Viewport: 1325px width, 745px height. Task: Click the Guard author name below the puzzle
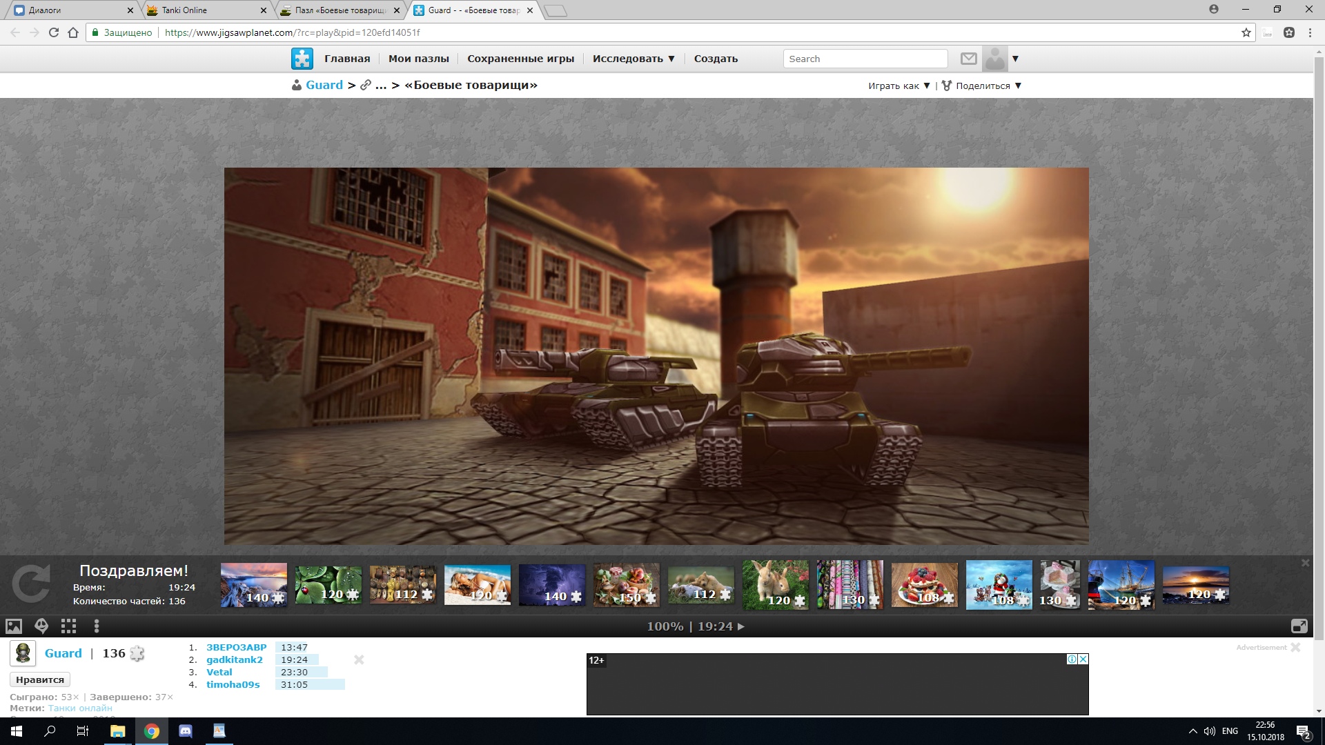pyautogui.click(x=63, y=653)
